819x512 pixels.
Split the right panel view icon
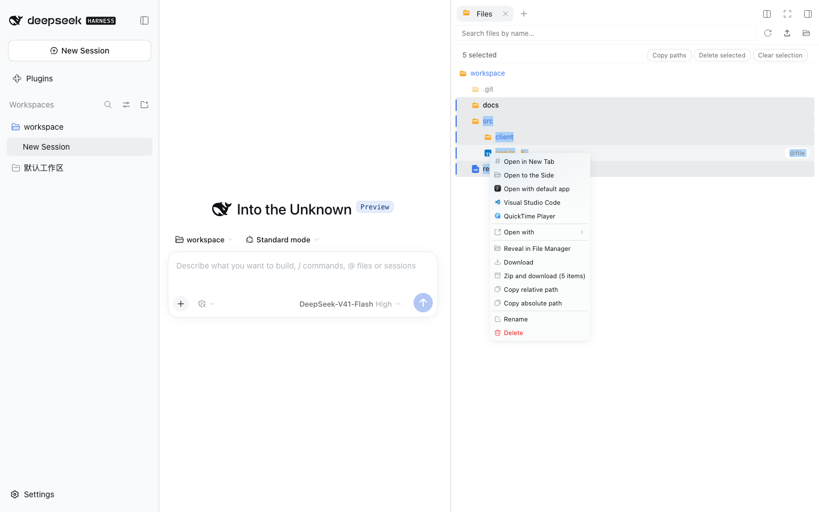pyautogui.click(x=767, y=14)
